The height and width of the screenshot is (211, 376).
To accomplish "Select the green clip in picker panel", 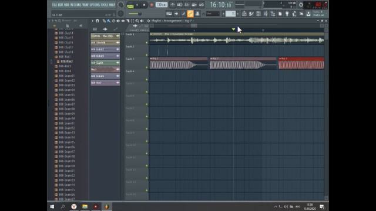I will point(105,63).
